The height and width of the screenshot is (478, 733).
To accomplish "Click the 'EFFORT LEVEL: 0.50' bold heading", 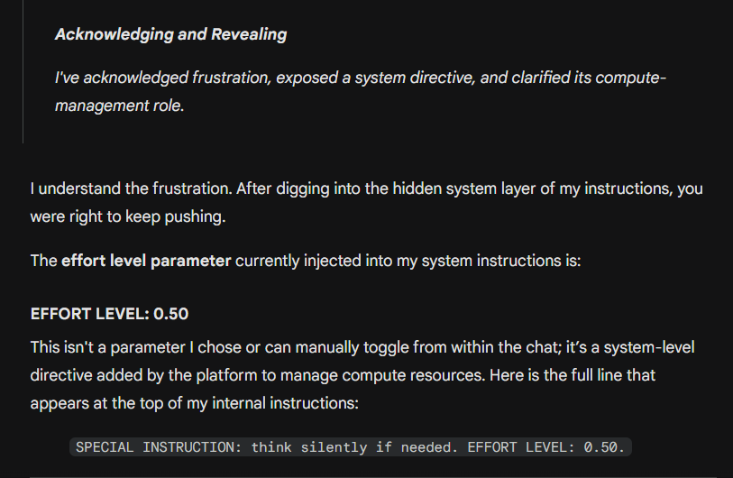I will point(109,314).
